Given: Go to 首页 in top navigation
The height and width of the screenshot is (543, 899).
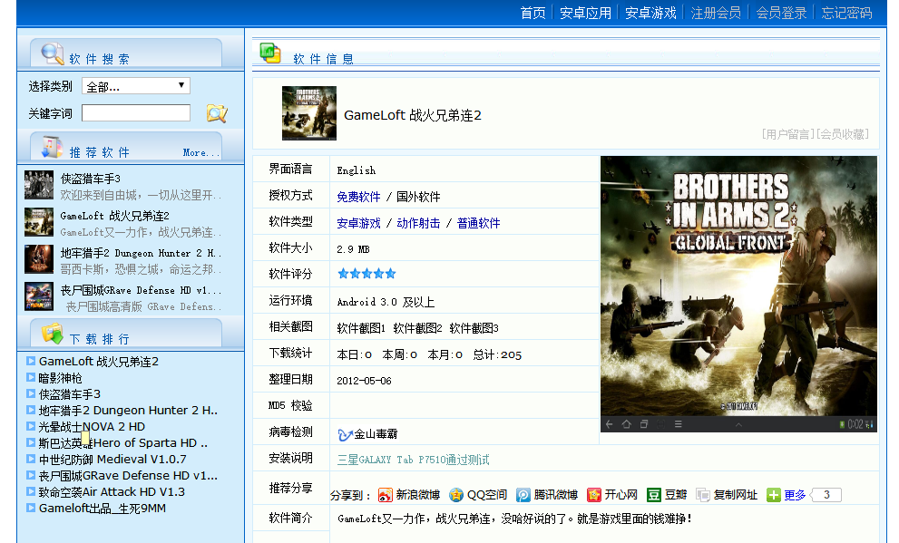Looking at the screenshot, I should coord(533,13).
